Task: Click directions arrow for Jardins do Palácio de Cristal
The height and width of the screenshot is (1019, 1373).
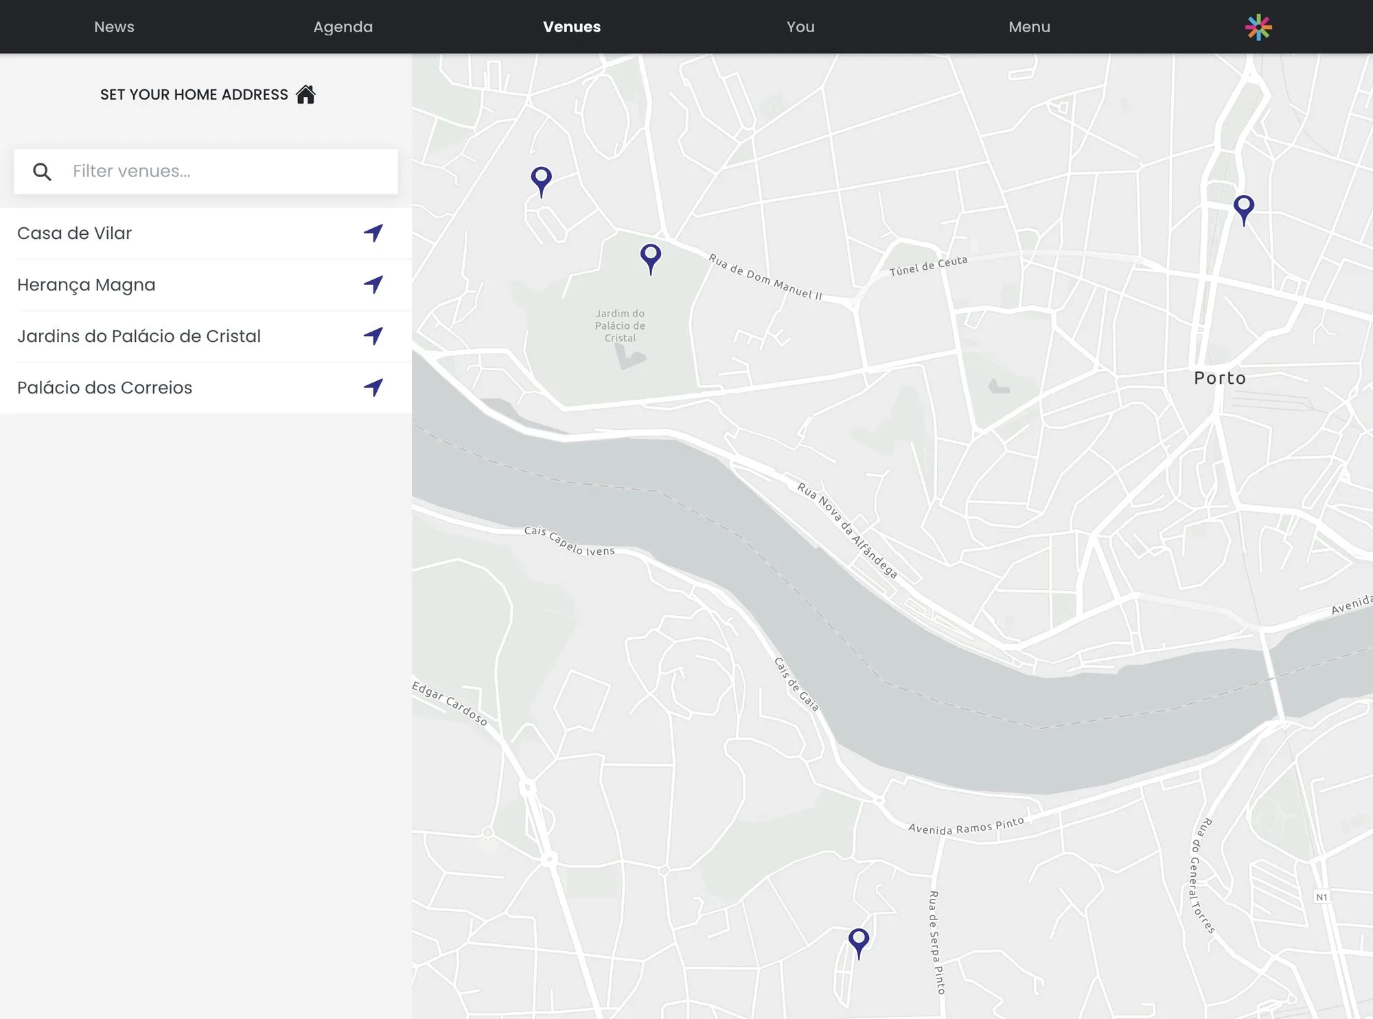Action: pyautogui.click(x=373, y=336)
